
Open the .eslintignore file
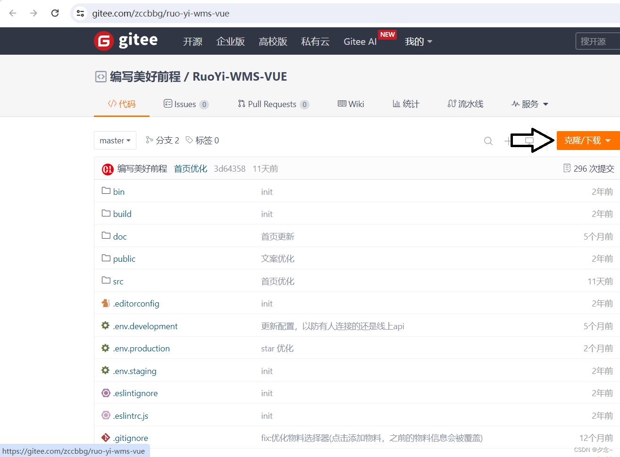[135, 393]
